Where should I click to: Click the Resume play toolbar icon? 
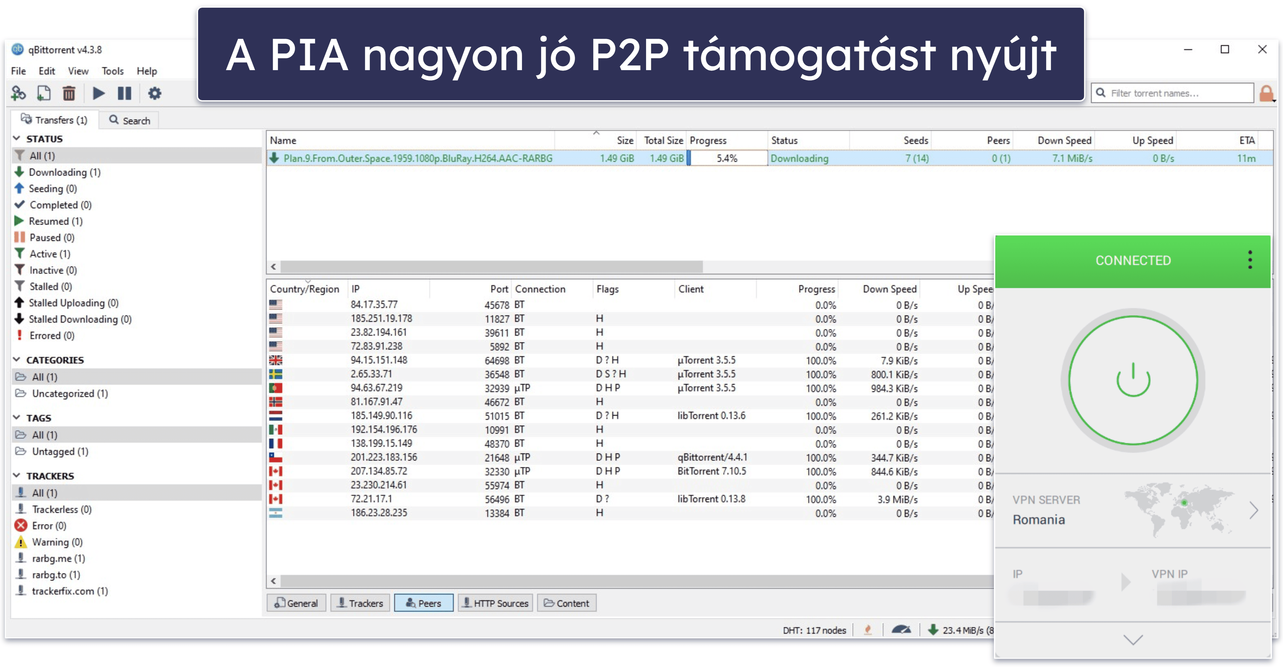click(99, 93)
